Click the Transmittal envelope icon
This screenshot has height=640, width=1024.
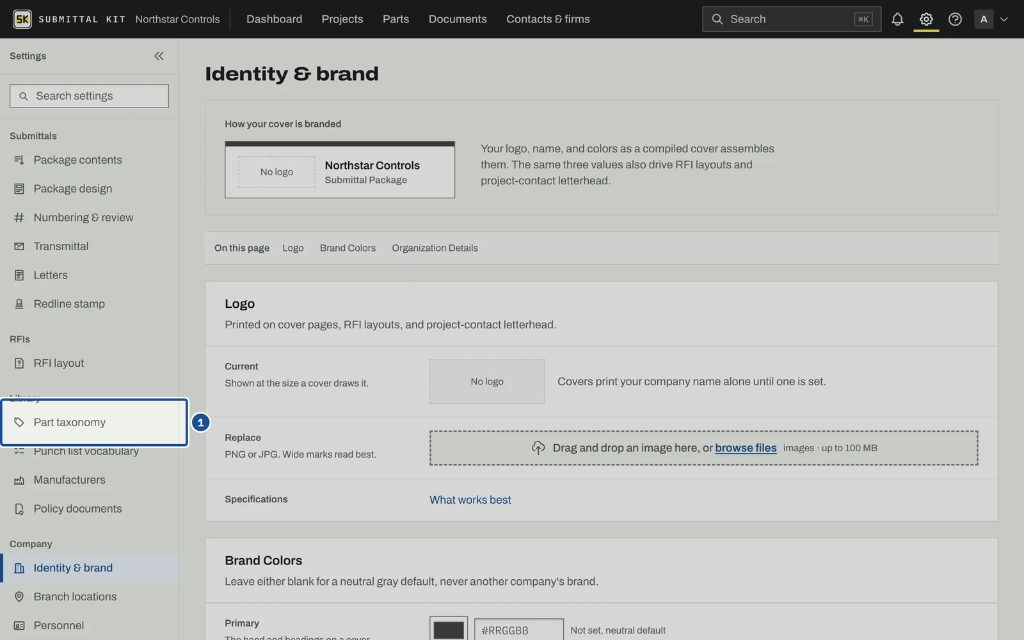point(19,246)
